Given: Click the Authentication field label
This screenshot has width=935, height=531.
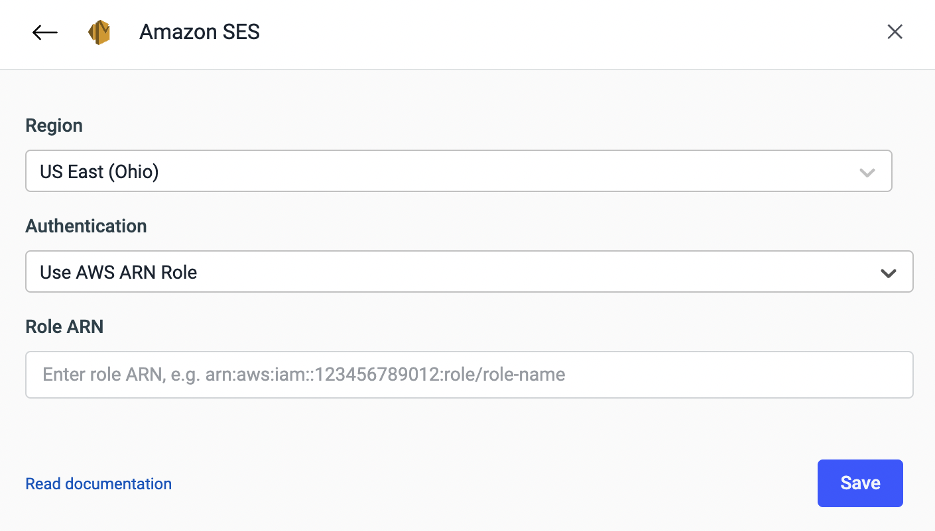Looking at the screenshot, I should click(86, 226).
